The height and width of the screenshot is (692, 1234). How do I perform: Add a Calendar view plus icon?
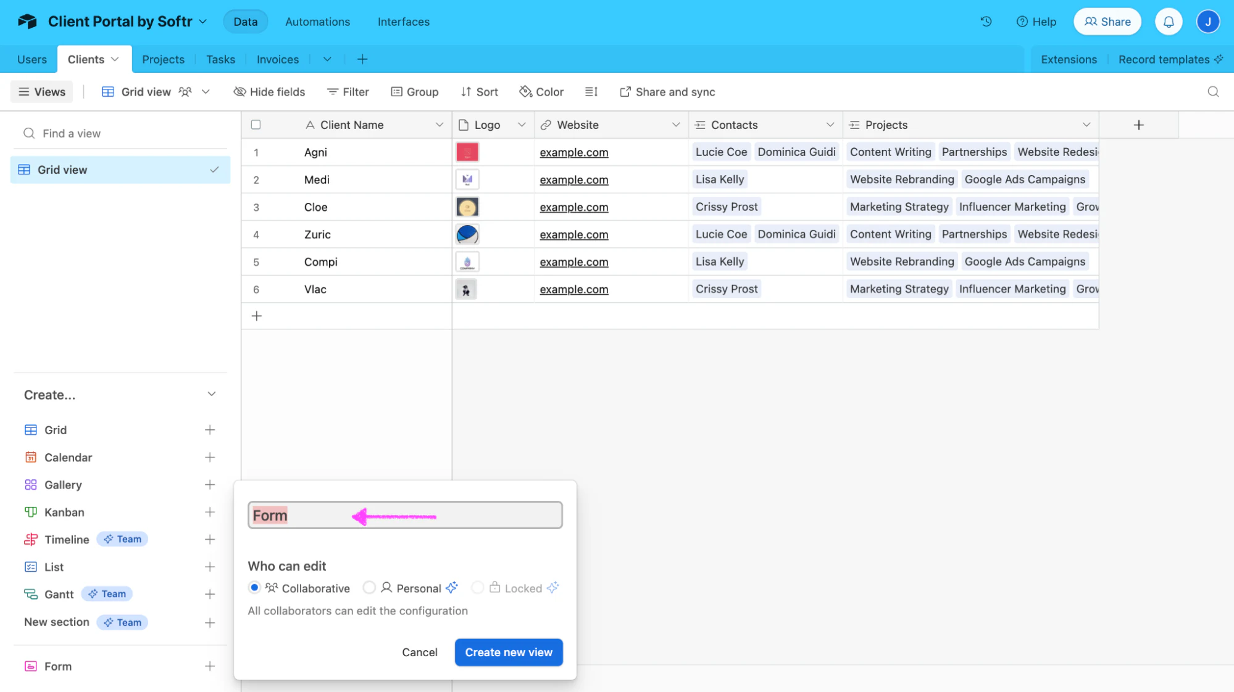[210, 458]
